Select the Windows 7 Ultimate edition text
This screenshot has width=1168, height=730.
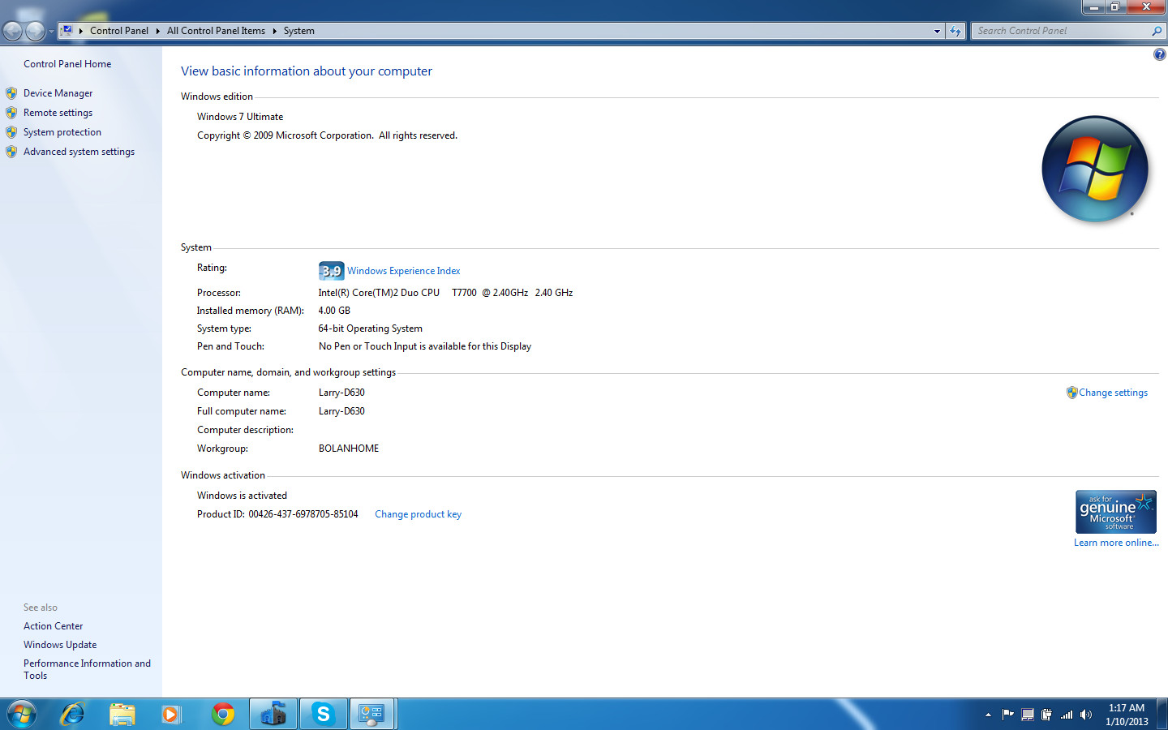(x=240, y=117)
